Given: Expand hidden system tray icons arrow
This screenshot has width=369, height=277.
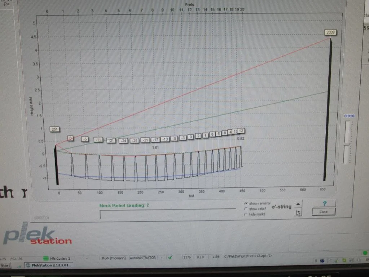Looking at the screenshot, I should tap(316, 260).
